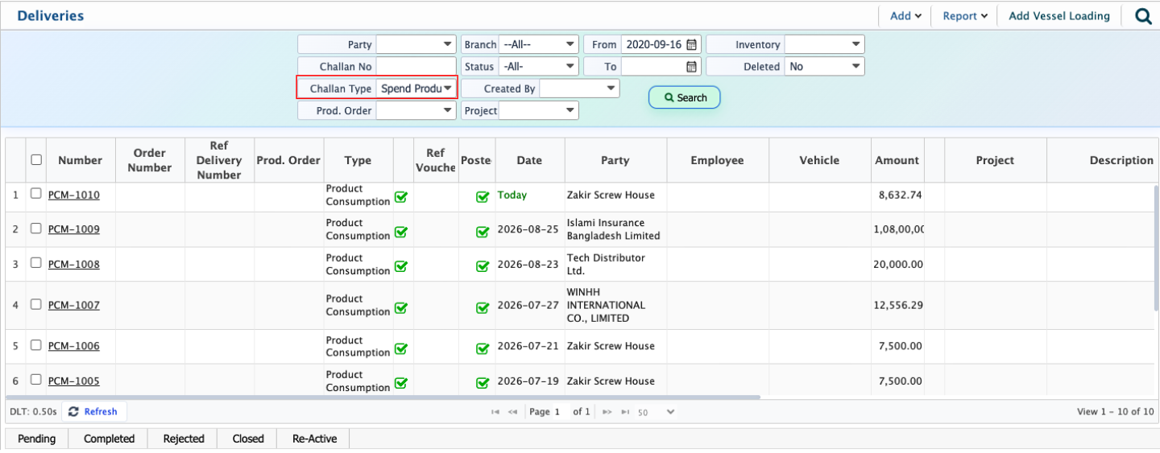Click the Type check icon for PCM-1008
The width and height of the screenshot is (1160, 453).
click(x=400, y=266)
